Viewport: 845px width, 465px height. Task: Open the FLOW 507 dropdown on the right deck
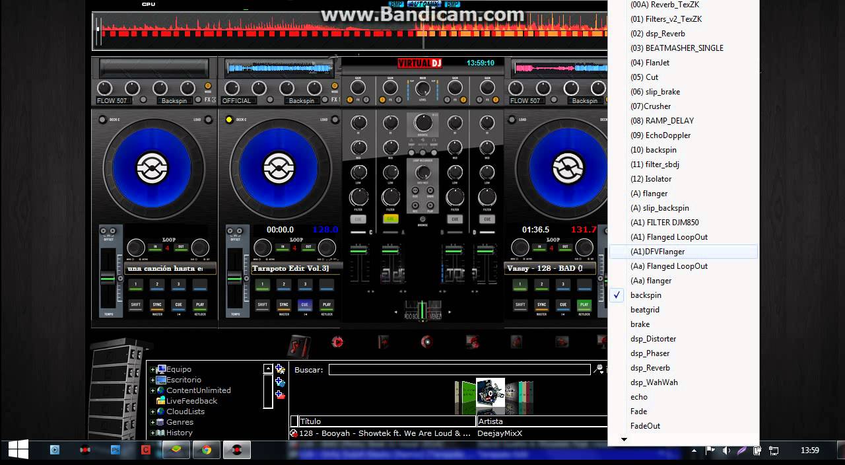(x=529, y=101)
